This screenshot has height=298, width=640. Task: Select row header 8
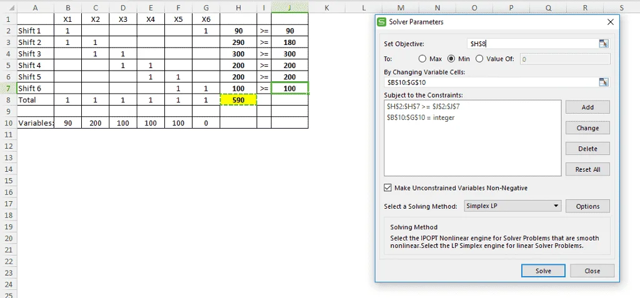tap(9, 99)
